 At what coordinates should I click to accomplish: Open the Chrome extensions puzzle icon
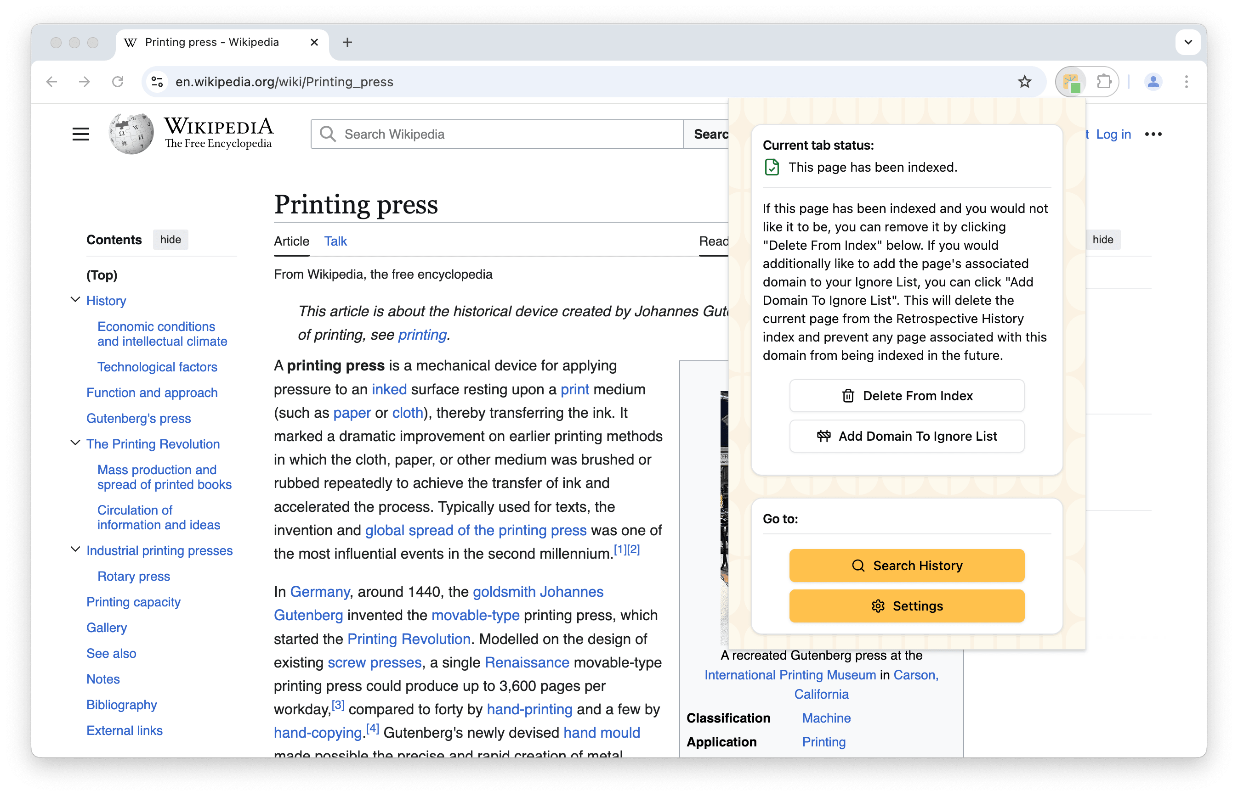click(x=1103, y=82)
